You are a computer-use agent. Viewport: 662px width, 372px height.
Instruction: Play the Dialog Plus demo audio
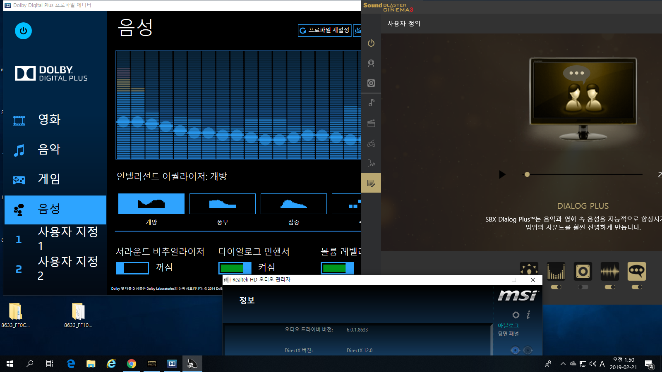coord(502,174)
